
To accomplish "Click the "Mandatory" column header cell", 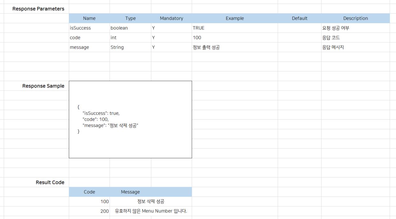I will point(171,18).
